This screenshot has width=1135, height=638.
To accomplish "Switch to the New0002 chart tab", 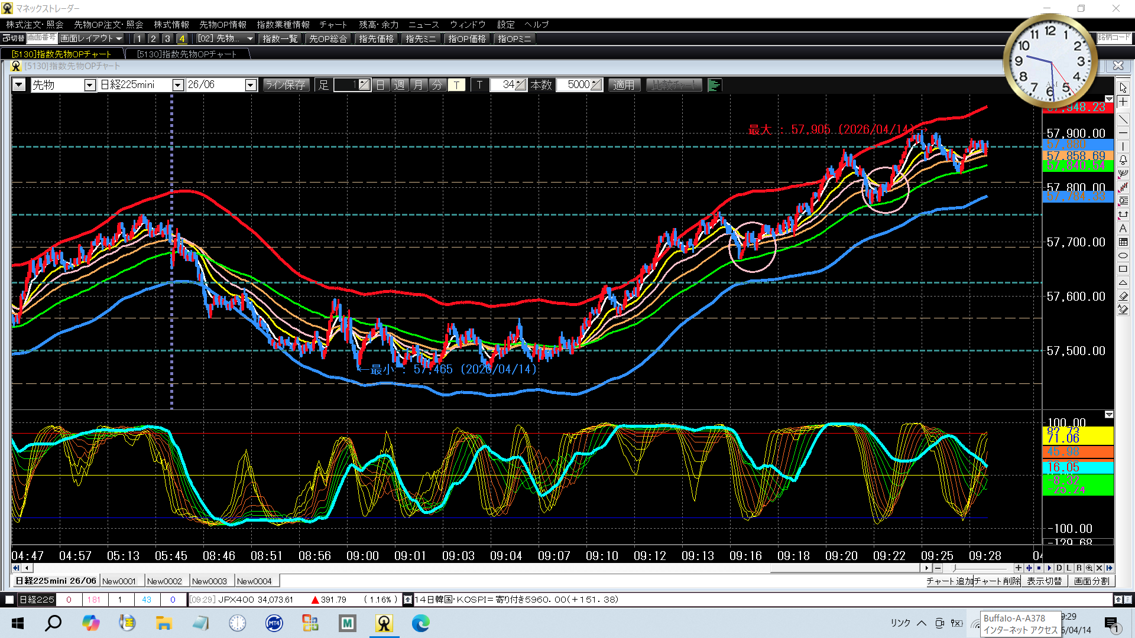I will pyautogui.click(x=164, y=581).
